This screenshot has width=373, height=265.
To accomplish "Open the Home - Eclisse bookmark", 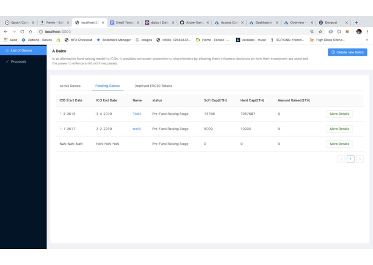I will 213,40.
